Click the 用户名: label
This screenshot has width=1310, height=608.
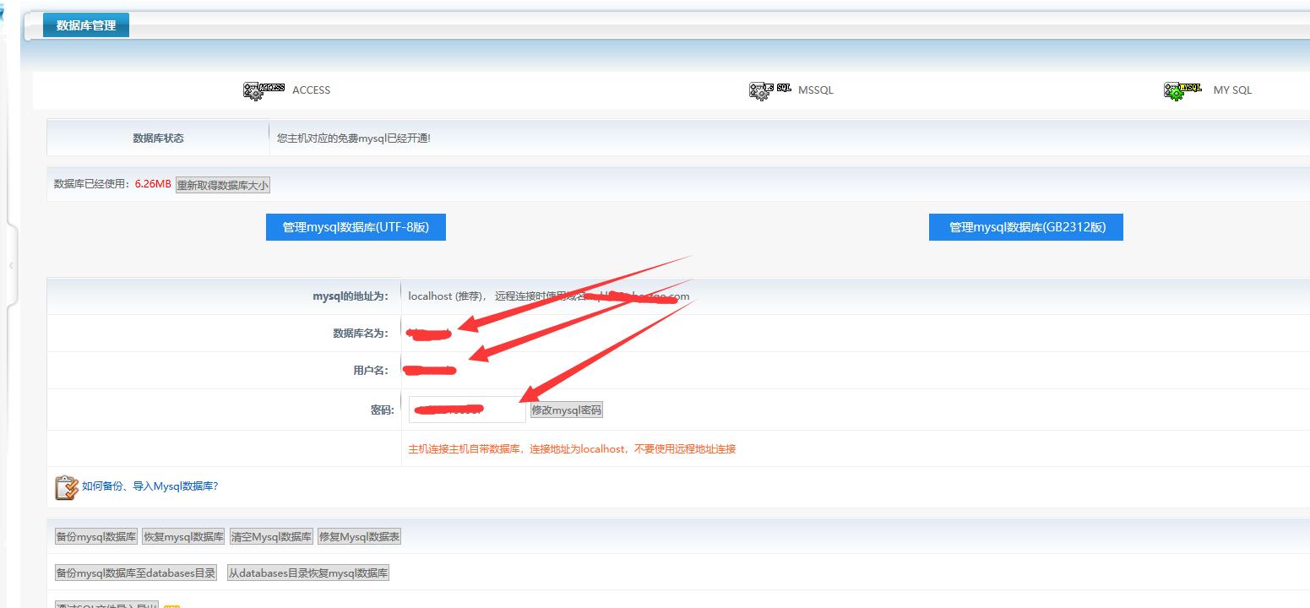click(x=371, y=371)
